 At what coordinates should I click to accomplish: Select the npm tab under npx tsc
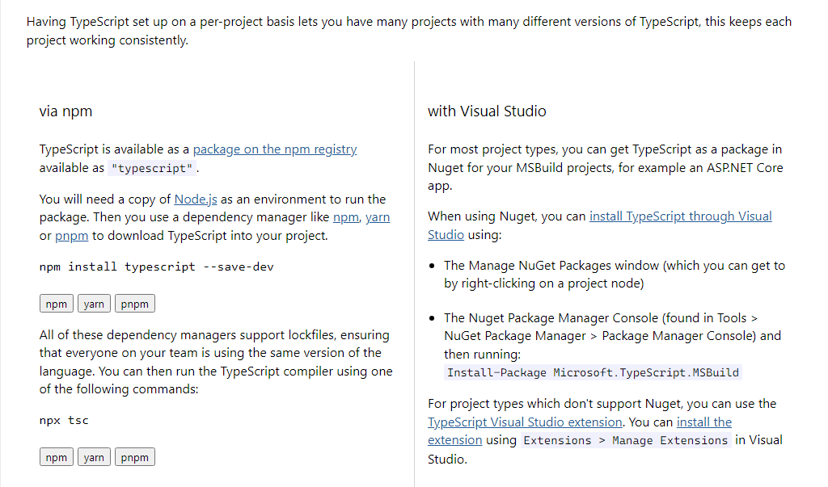pyautogui.click(x=56, y=456)
